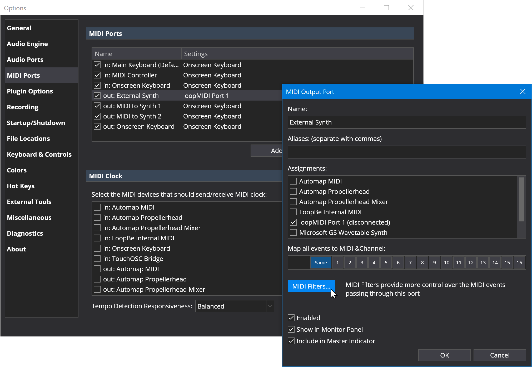Check the LoopBe Internal MIDI assignment
The image size is (532, 367).
(x=293, y=212)
